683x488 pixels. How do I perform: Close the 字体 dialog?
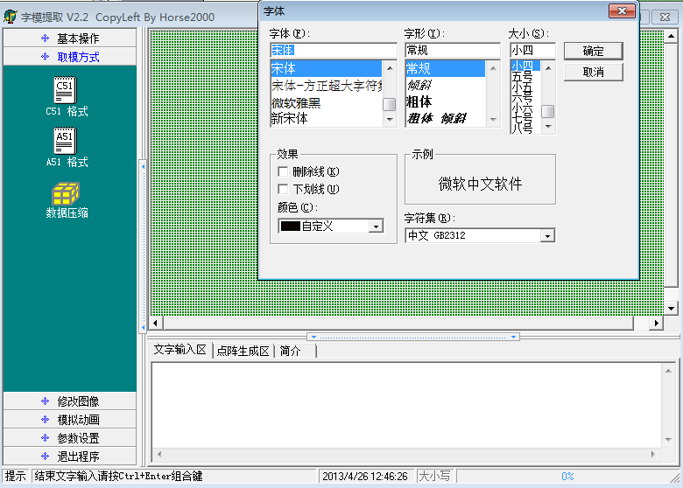click(x=622, y=10)
